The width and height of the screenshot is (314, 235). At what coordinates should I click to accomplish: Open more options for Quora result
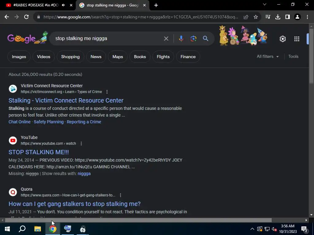(x=120, y=195)
